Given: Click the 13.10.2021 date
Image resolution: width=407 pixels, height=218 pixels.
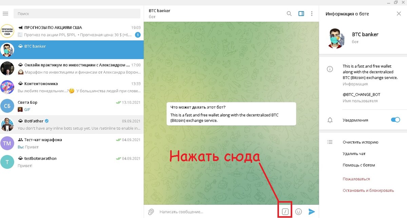Looking at the screenshot, I should point(132,102).
